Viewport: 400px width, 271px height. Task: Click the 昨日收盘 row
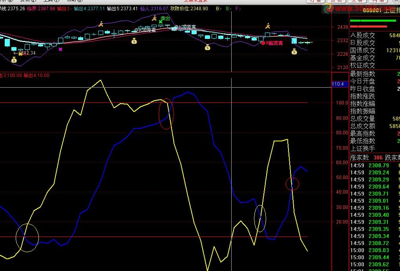[x=375, y=89]
